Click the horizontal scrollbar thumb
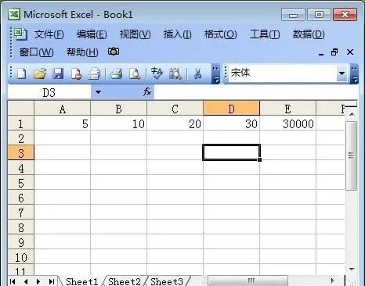This screenshot has height=286, width=365. [248, 281]
